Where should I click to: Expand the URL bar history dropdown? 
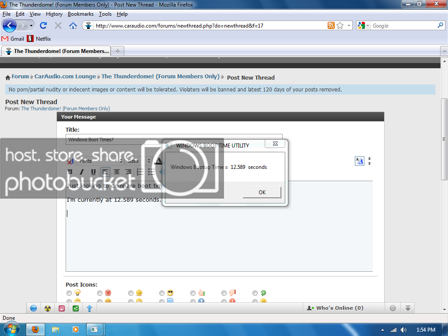(349, 25)
